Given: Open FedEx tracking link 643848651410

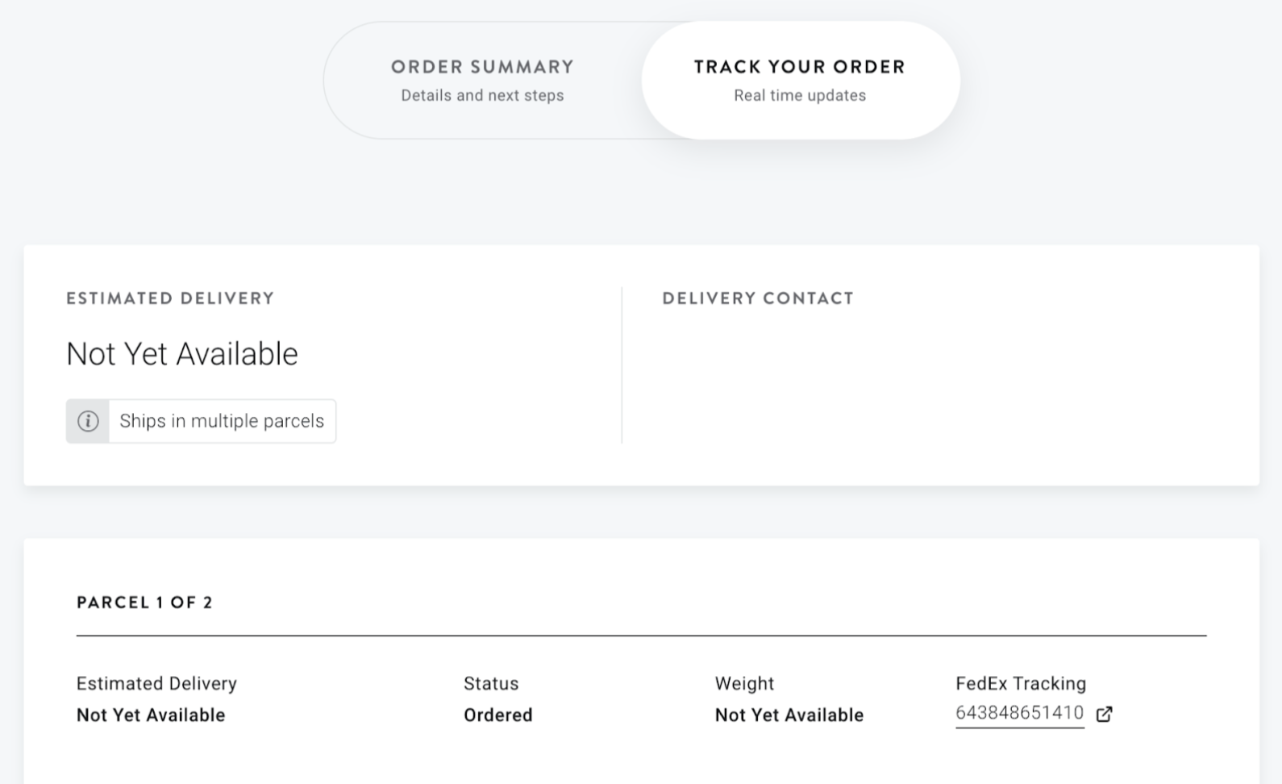Looking at the screenshot, I should [x=1019, y=713].
